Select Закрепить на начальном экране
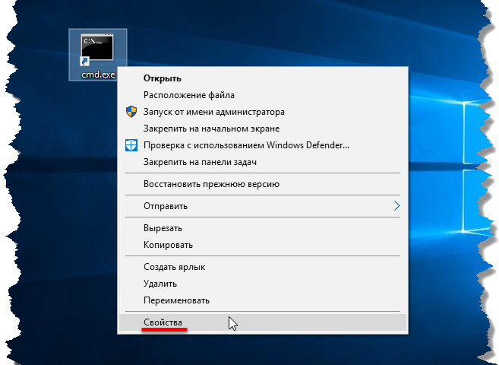The image size is (499, 365). point(263,129)
